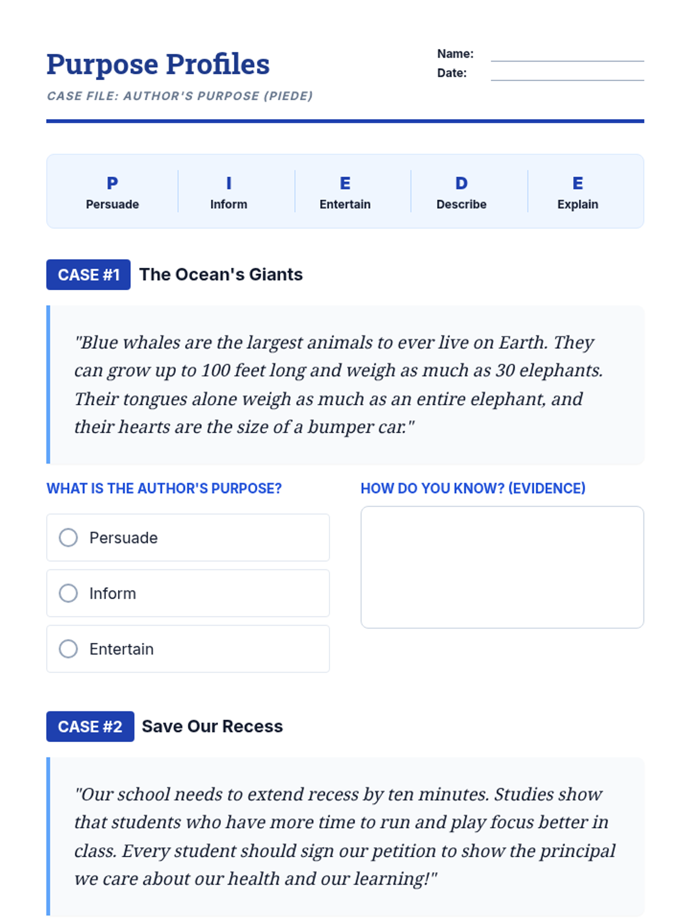Click the 'How do you know?' label
Viewport: 690px width, 921px height.
pos(473,488)
